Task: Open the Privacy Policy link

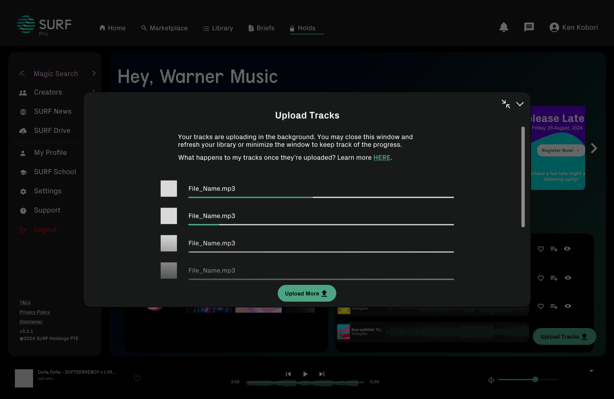Action: (x=35, y=312)
